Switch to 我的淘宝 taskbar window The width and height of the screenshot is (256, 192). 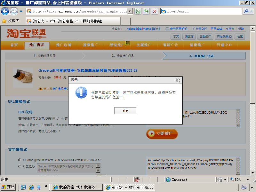pyautogui.click(x=77, y=187)
